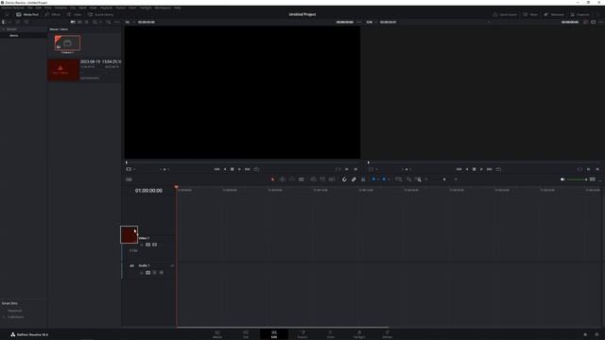Expand the Collections smart bin
Screen dimensions: 605x340
4,317
